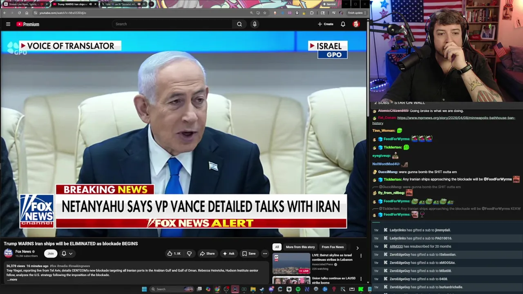Open Gemini button in Chrome title bar
Image resolution: width=523 pixels, height=294 pixels.
329,4
